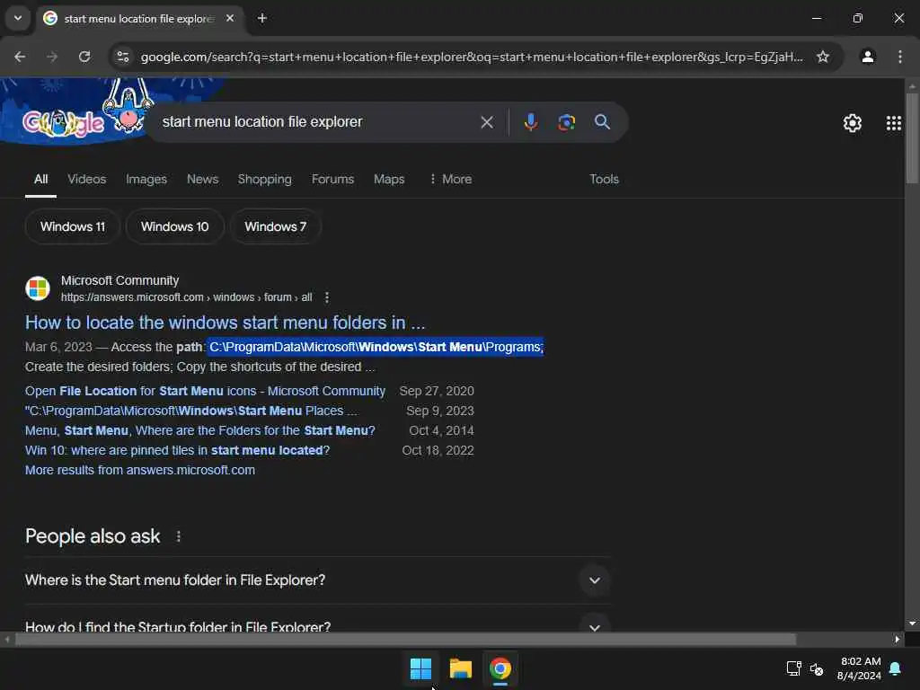Open the notification bell
Screen dimensions: 920x690
coord(896,668)
